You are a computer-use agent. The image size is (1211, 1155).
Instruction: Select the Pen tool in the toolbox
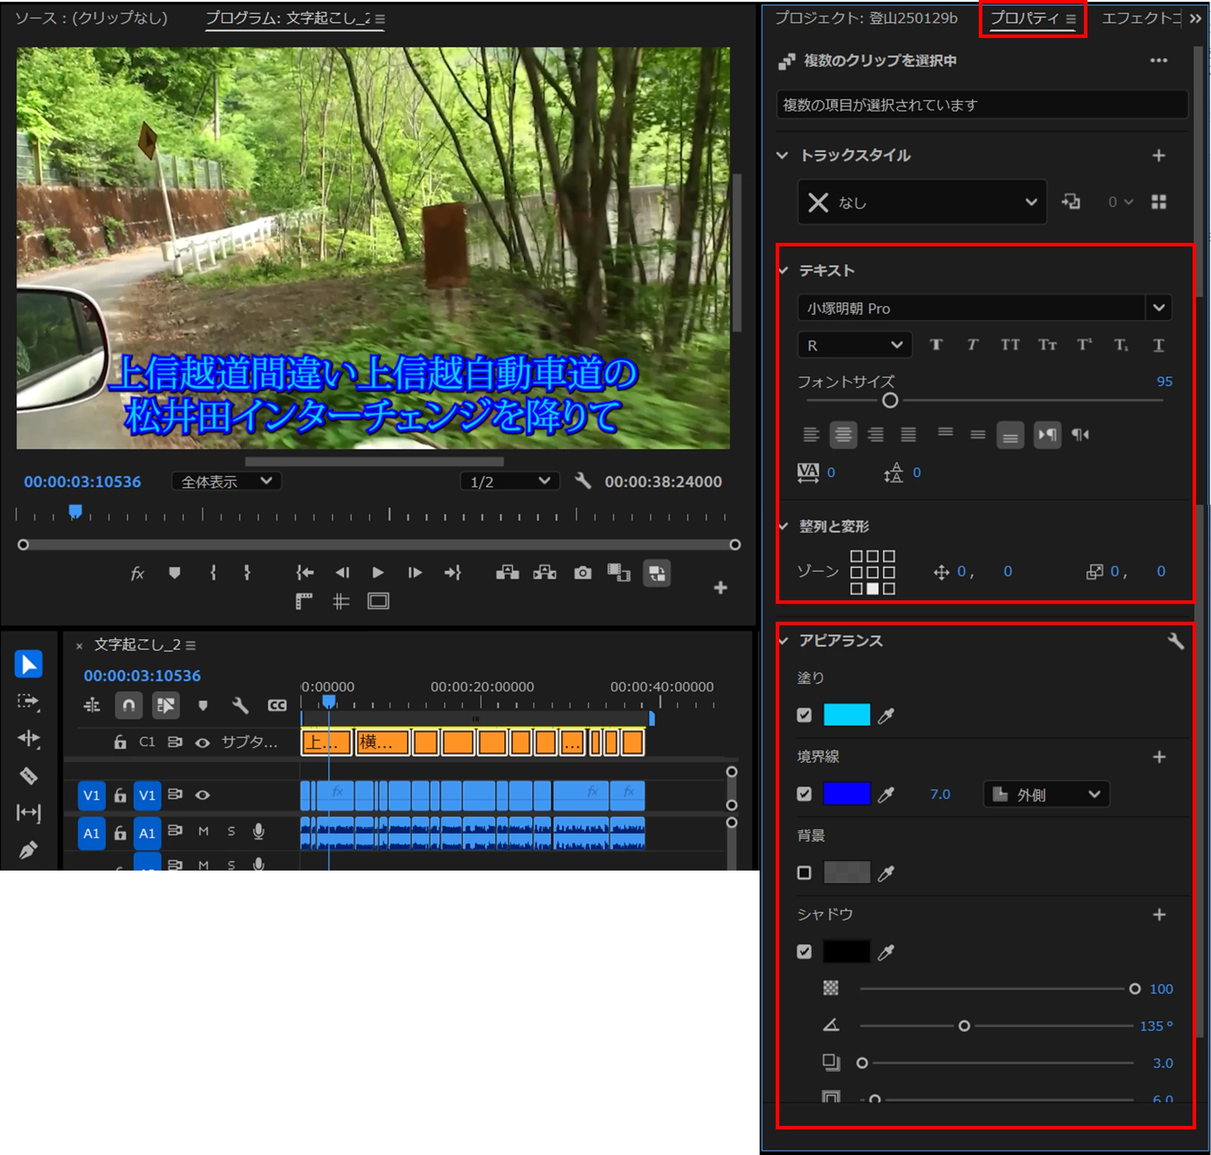pos(29,850)
